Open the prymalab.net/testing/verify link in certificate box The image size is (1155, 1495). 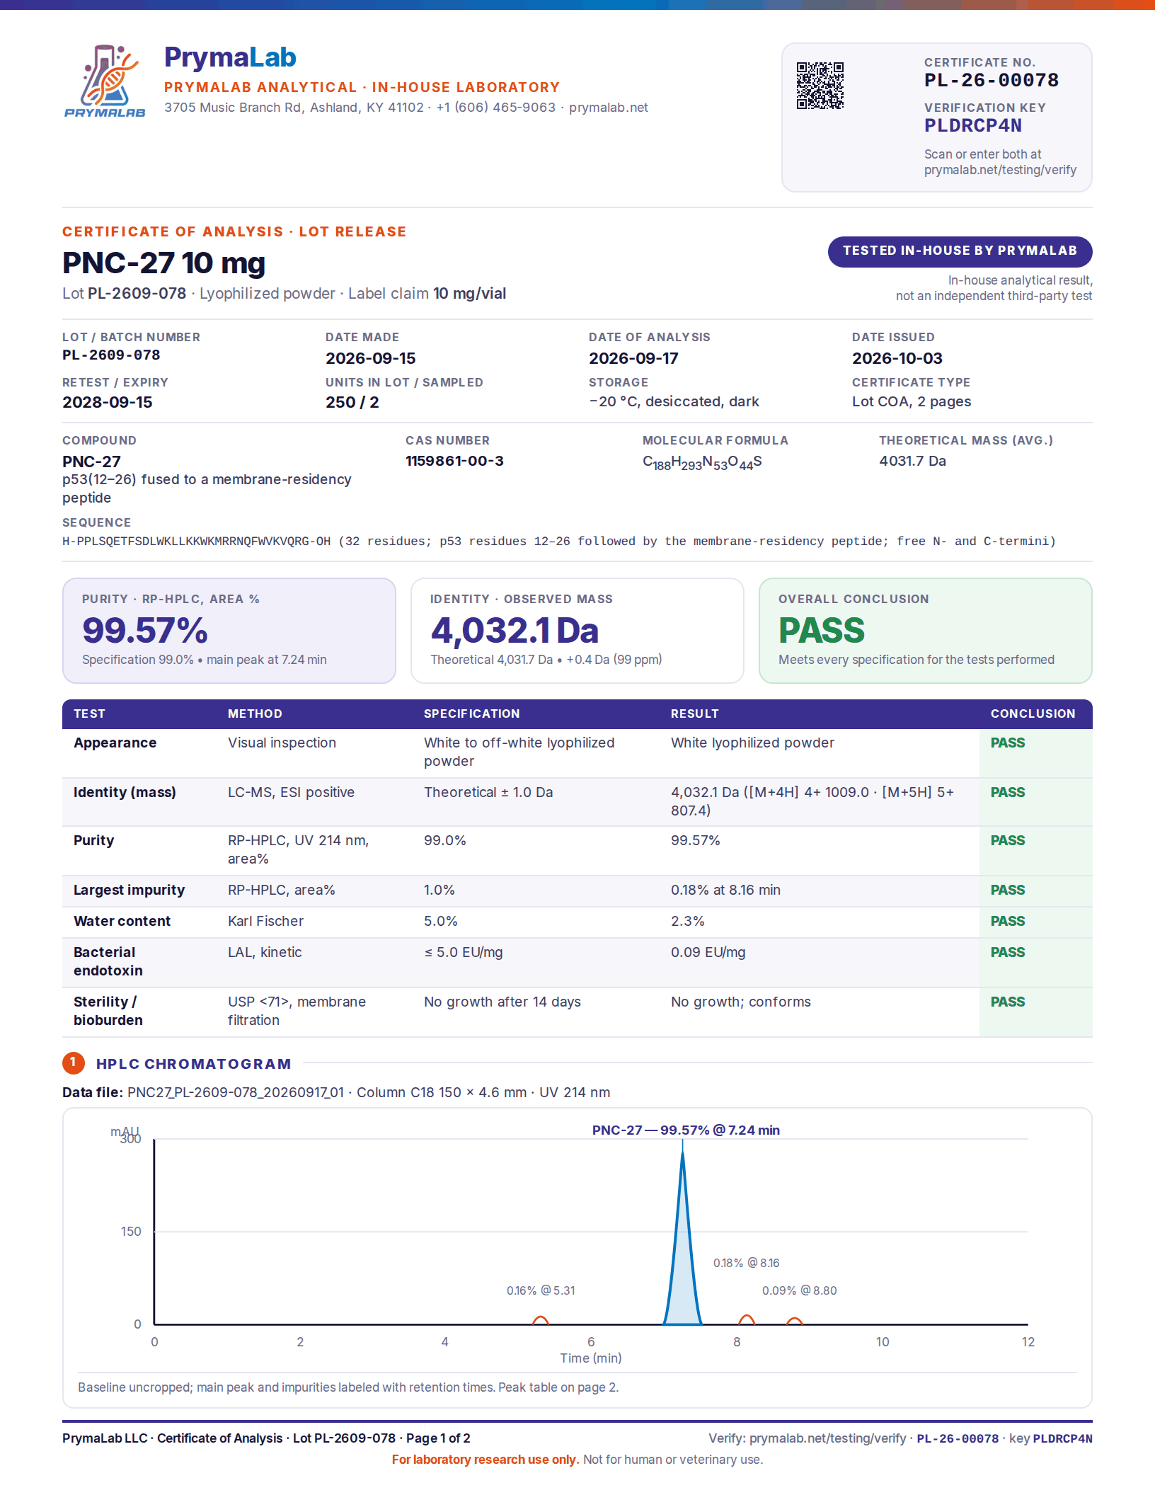[x=1000, y=170]
